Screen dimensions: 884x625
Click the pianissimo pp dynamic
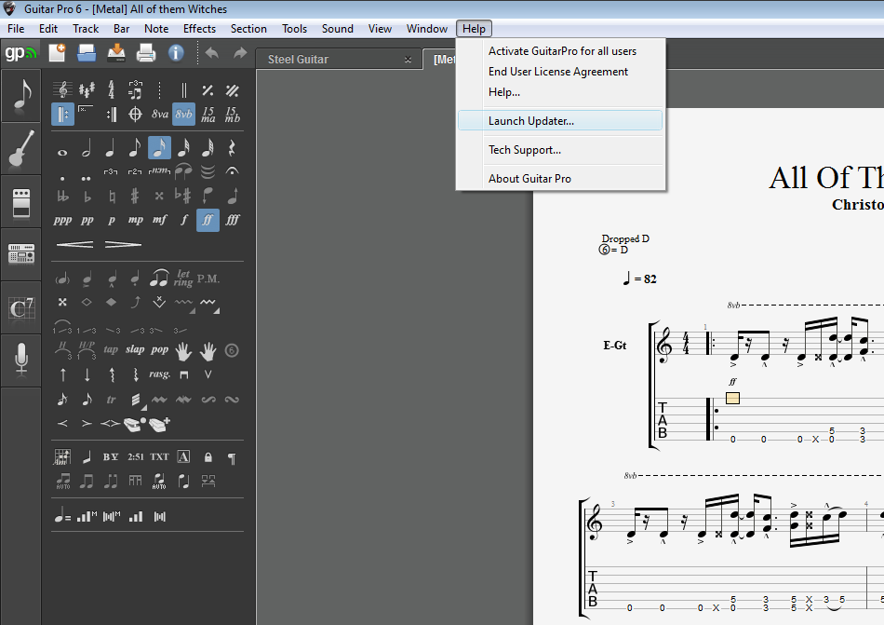point(87,220)
